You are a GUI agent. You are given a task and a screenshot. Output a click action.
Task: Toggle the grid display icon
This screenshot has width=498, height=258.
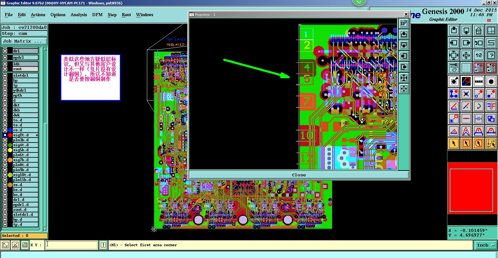tap(466, 68)
